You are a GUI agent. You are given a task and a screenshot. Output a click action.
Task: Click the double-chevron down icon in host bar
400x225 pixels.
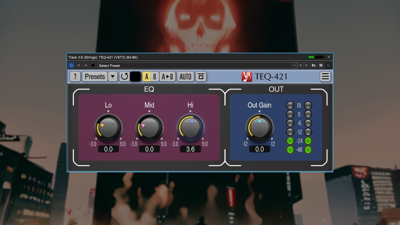(79, 65)
